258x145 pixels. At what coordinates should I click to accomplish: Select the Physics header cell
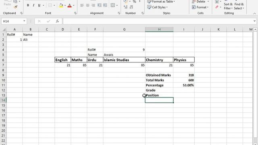click(184, 60)
